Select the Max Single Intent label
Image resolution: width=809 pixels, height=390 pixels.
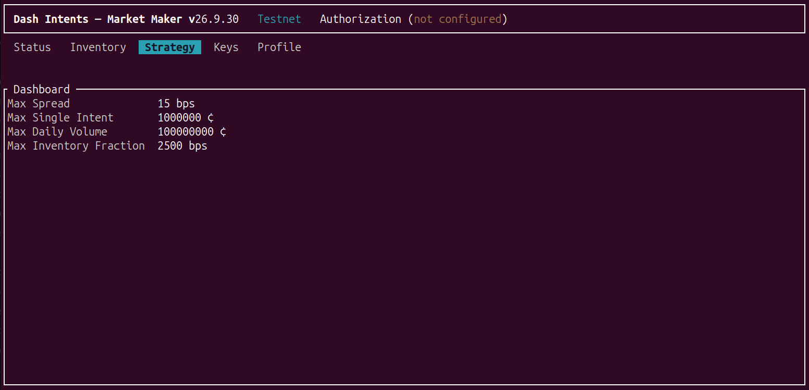[x=60, y=118]
